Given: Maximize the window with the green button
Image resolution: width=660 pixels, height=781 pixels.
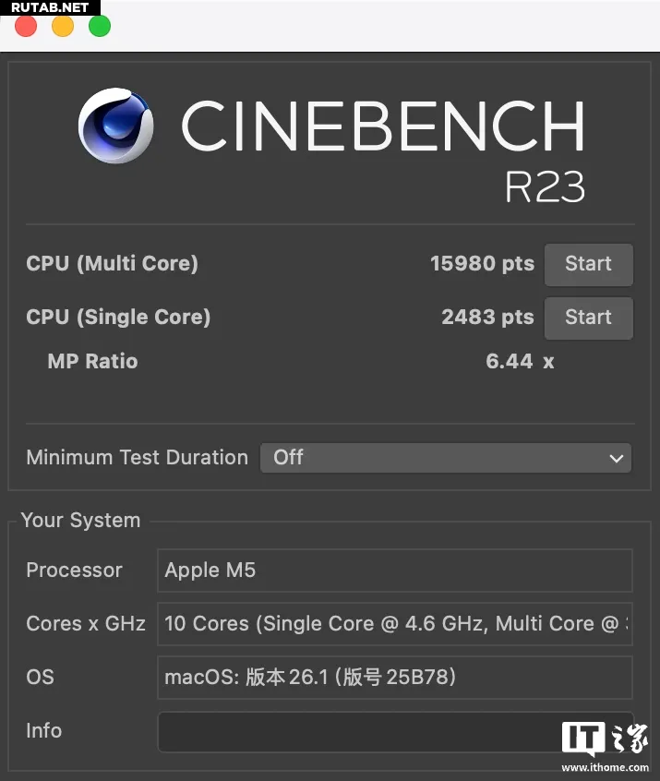Looking at the screenshot, I should pos(100,26).
